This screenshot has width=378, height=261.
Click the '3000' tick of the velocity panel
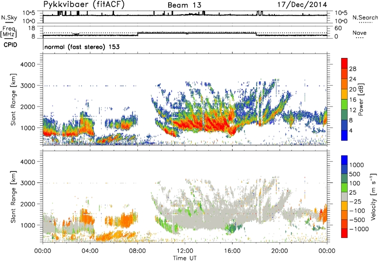27,183
